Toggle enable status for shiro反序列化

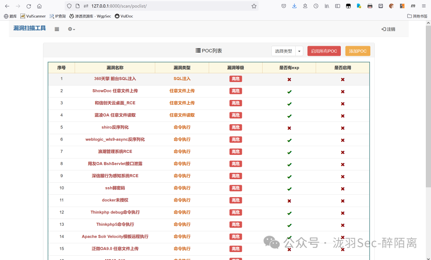click(342, 128)
